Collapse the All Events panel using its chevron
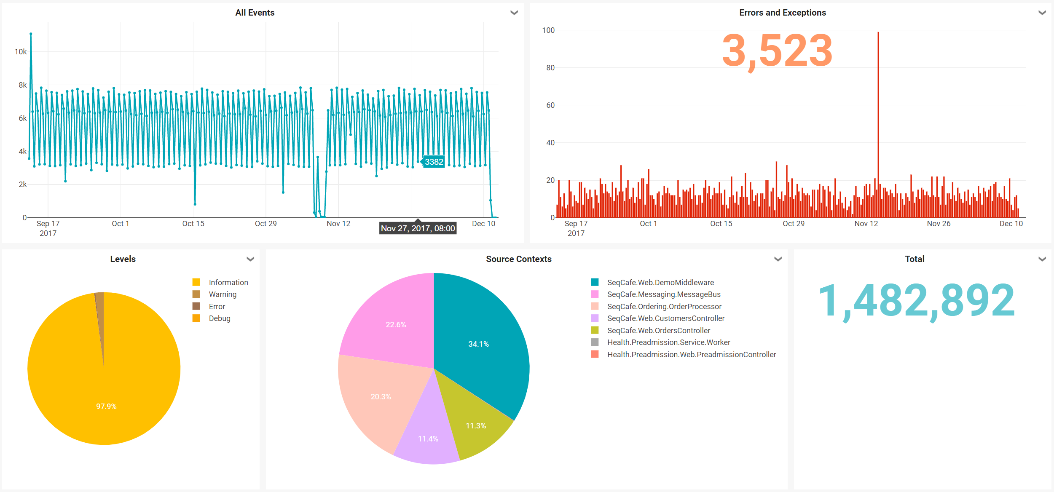The image size is (1054, 492). tap(513, 13)
